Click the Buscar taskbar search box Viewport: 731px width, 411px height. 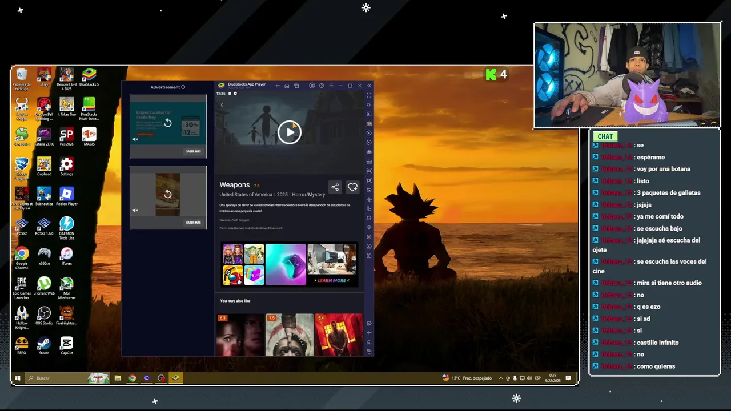coord(67,378)
